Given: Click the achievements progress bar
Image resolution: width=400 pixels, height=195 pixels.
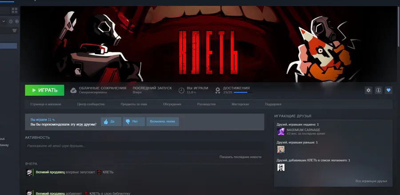Looking at the screenshot, I should [243, 92].
